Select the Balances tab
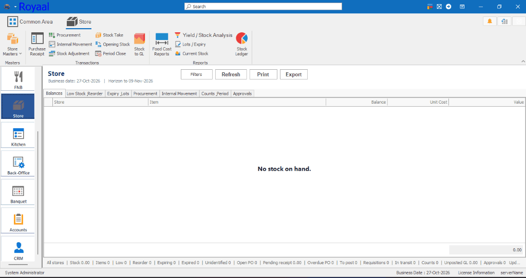526x278 pixels. (54, 93)
